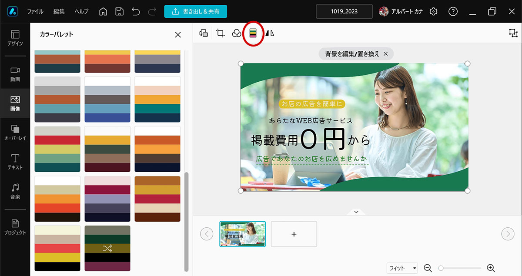Screen dimensions: 522x276
Task: Select the first page thumbnail
Action: point(243,234)
